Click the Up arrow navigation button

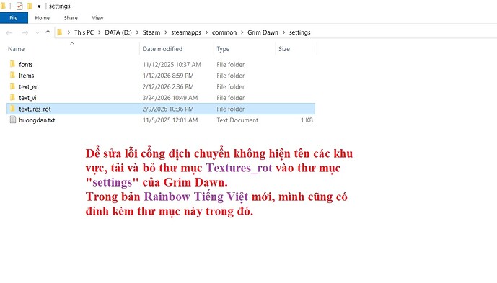coord(48,32)
